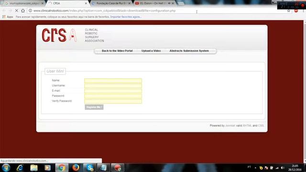Open the media player taskbar icon
This screenshot has height=172, width=306.
click(x=47, y=168)
